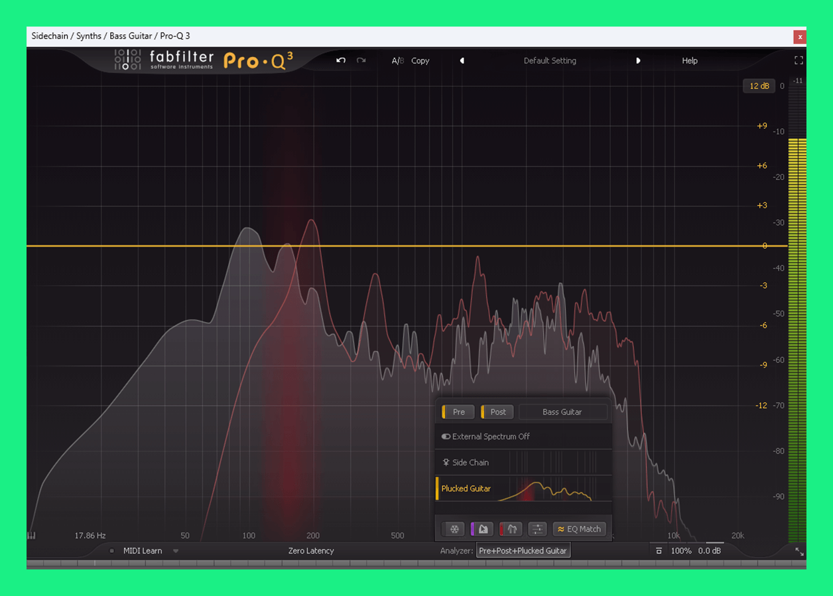Toggle Spectrum Grab icon in analyzer panel

(x=483, y=529)
